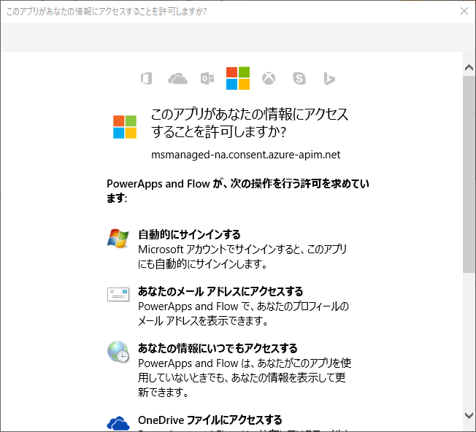Click the msmanaged-na.consent.azure-apim.net text
This screenshot has width=476, height=432.
245,155
